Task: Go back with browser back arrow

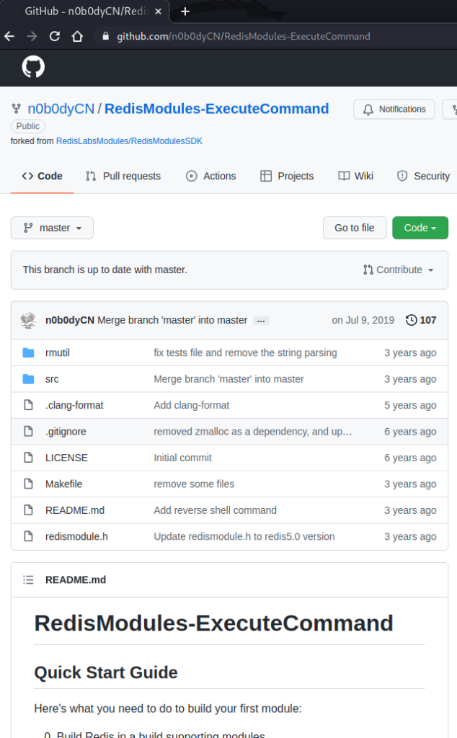Action: click(9, 36)
